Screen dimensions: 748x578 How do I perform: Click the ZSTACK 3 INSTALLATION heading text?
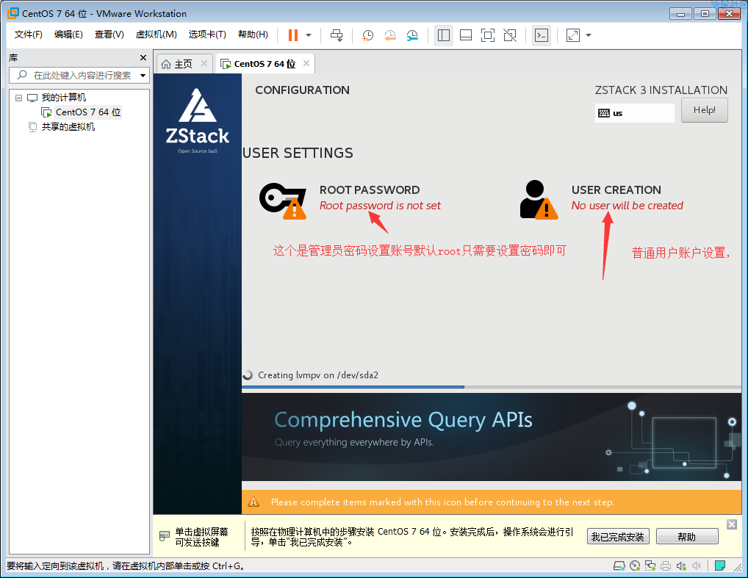tap(661, 90)
